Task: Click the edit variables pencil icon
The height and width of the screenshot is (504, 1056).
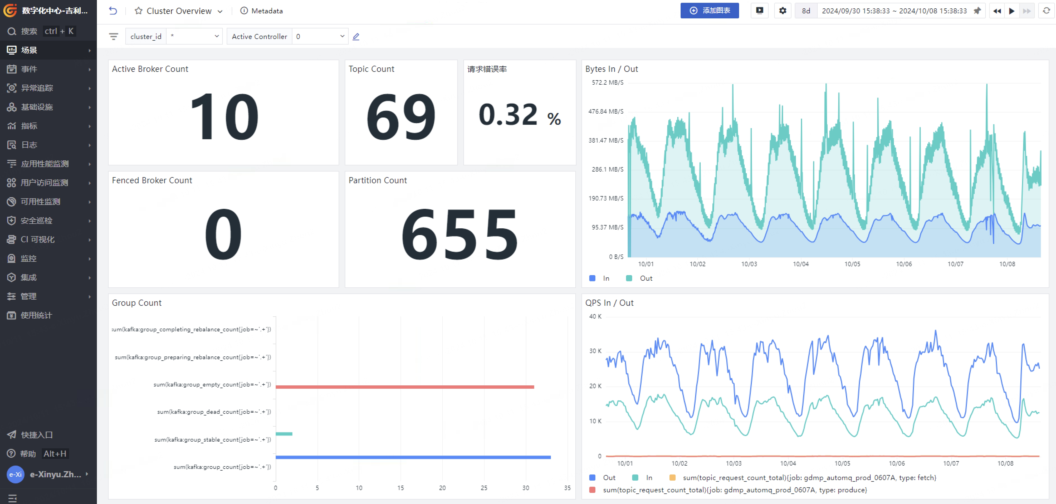Action: (356, 37)
